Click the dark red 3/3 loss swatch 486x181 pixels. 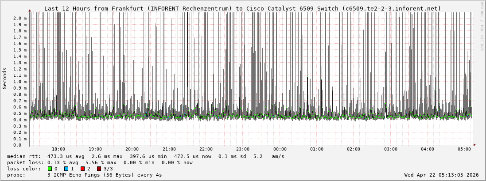(99, 169)
